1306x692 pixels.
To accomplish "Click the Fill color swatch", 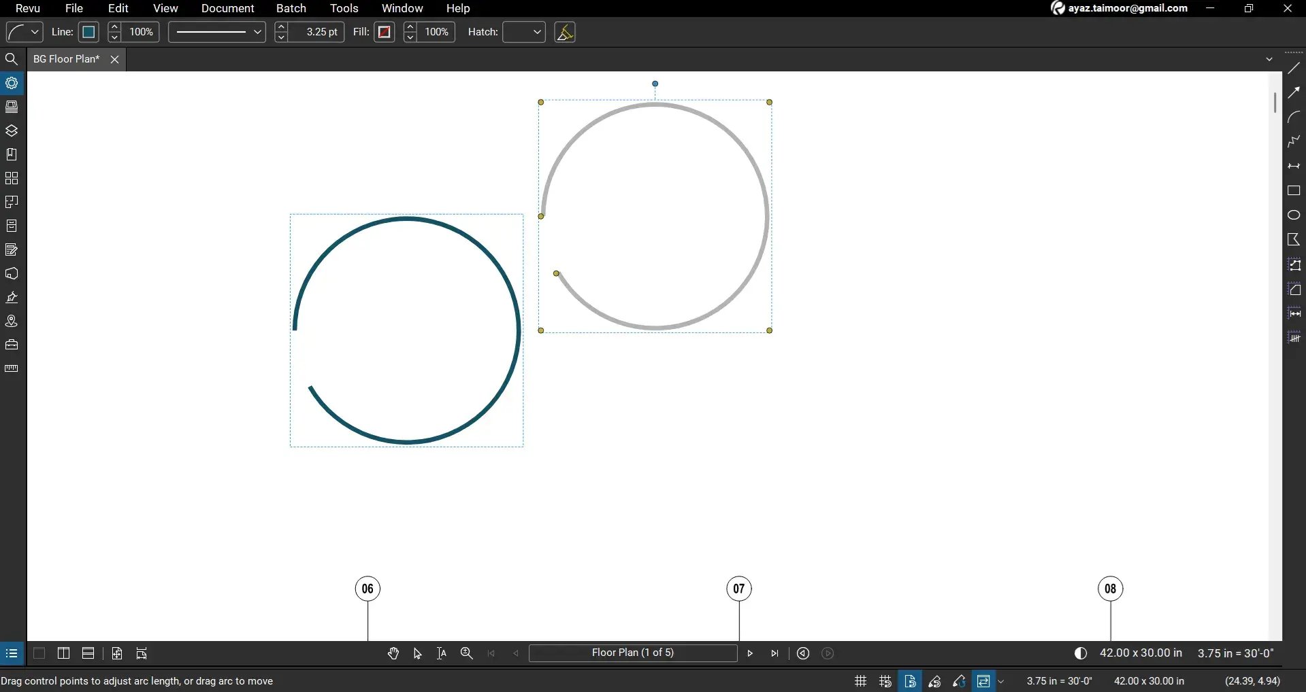I will 384,32.
